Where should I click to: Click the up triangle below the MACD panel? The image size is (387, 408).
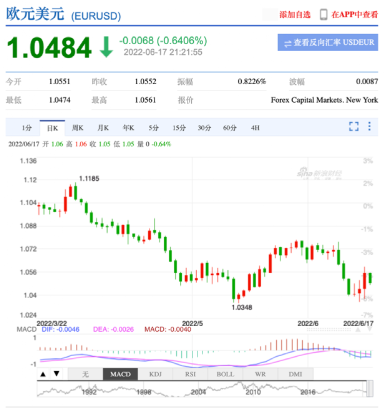[43, 373]
